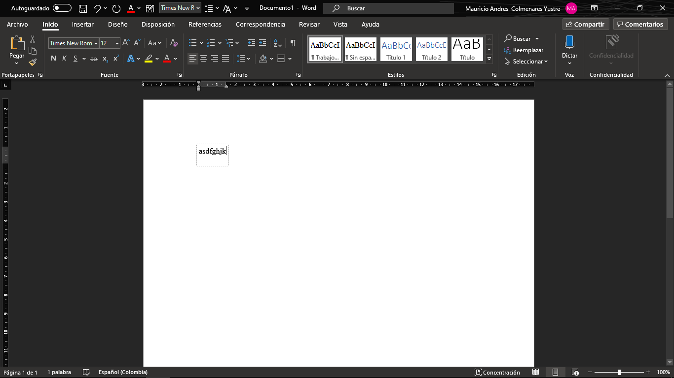674x378 pixels.
Task: Open borders dropdown
Action: point(290,59)
